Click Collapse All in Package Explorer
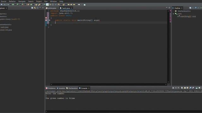 pos(32,8)
